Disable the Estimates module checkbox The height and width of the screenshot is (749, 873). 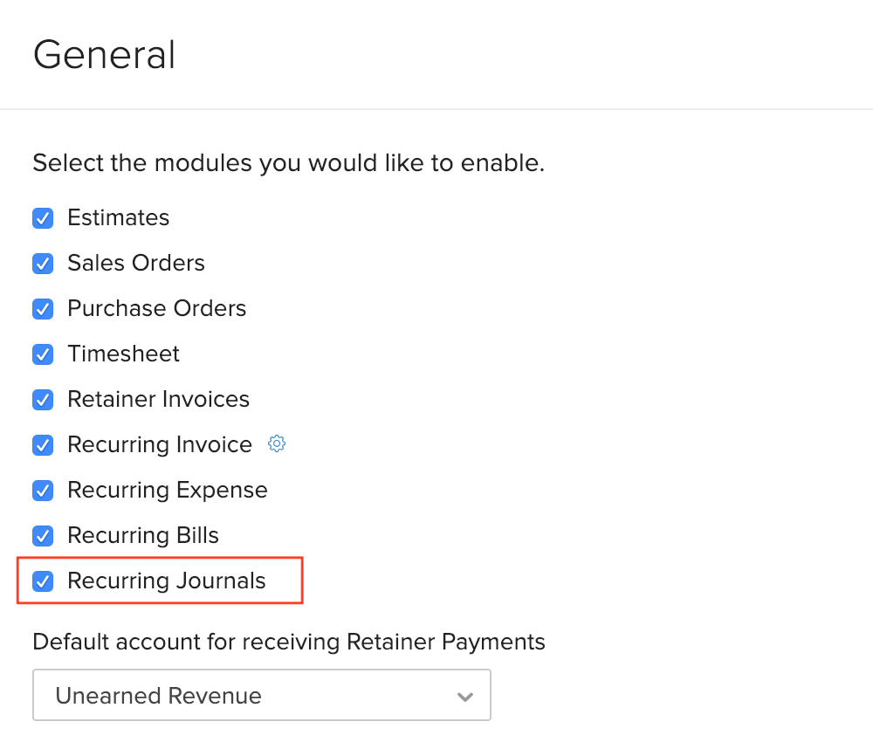point(42,218)
